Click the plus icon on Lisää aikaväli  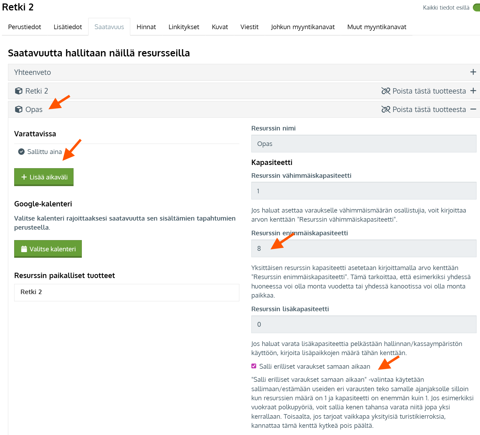tap(24, 177)
